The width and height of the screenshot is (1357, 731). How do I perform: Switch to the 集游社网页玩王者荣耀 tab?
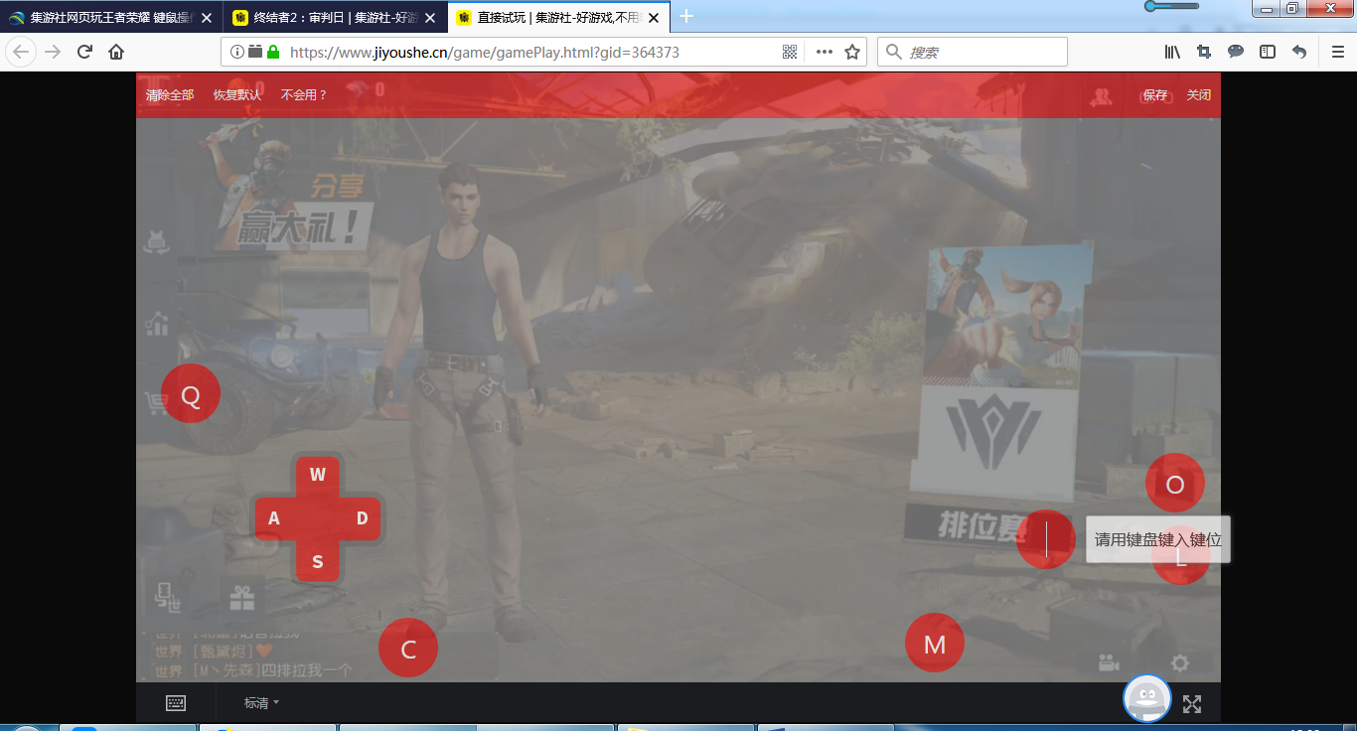[109, 17]
